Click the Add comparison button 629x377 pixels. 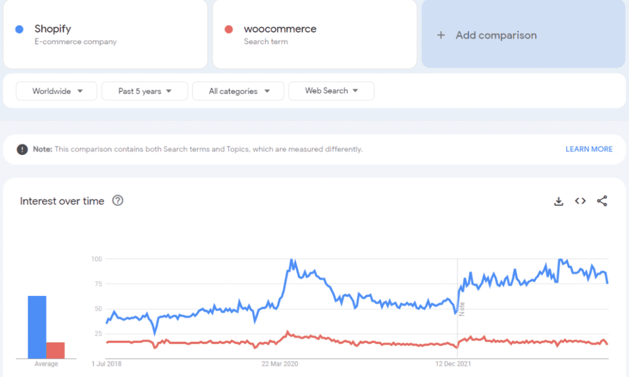(496, 35)
